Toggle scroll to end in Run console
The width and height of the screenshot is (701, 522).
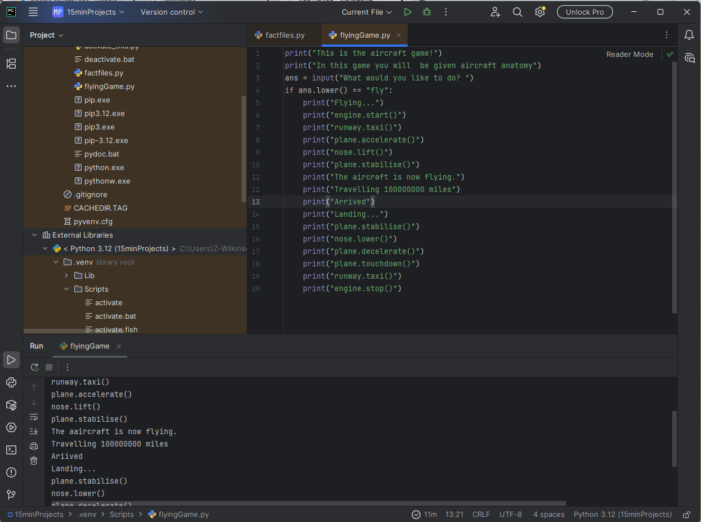click(x=34, y=431)
